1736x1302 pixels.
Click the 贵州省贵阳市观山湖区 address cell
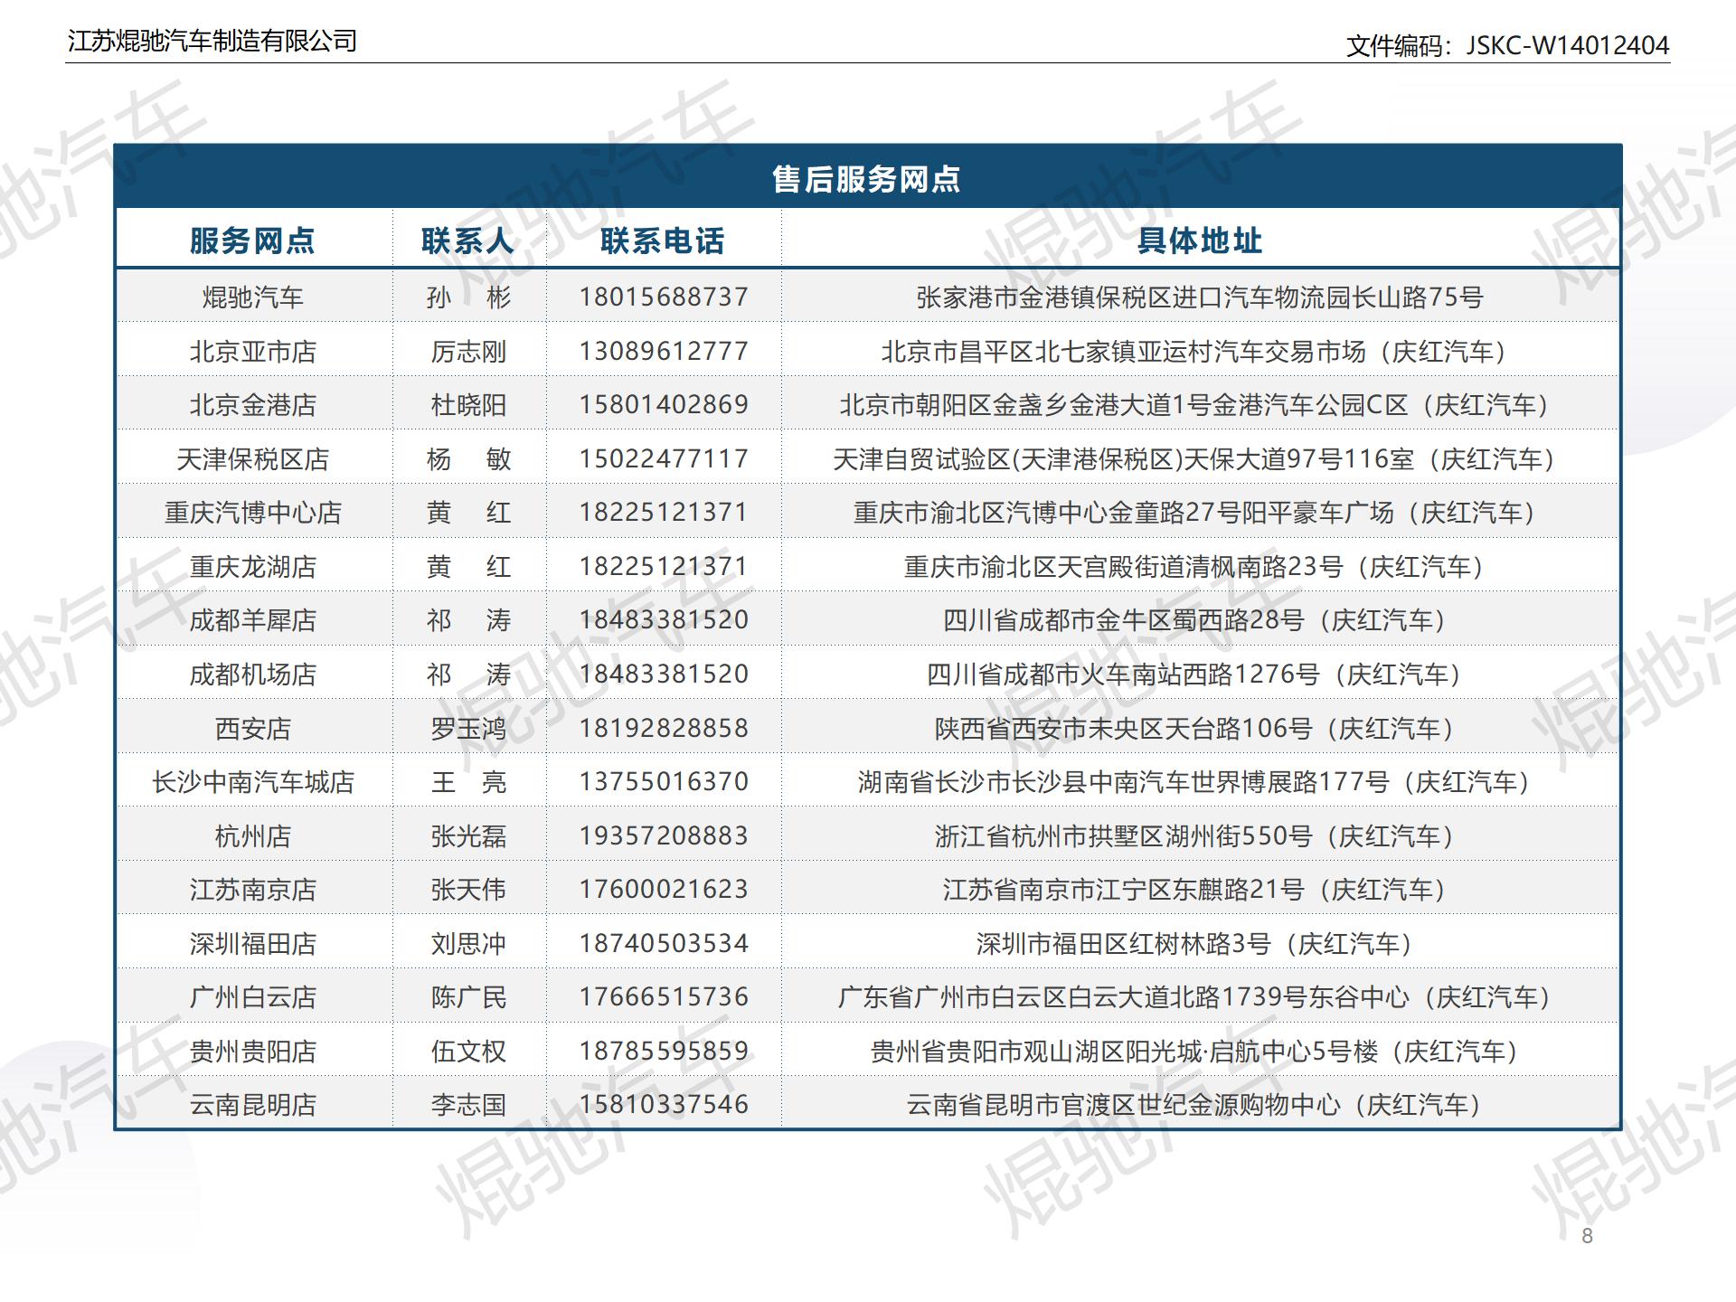[1200, 1051]
